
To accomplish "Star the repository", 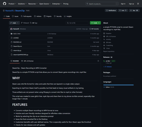I will click(x=134, y=10).
